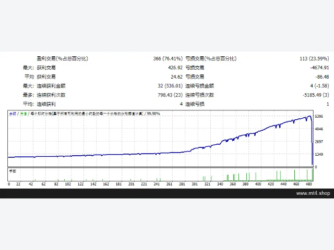
Task: Select the 440 x-axis tick label
Action: 283,184
